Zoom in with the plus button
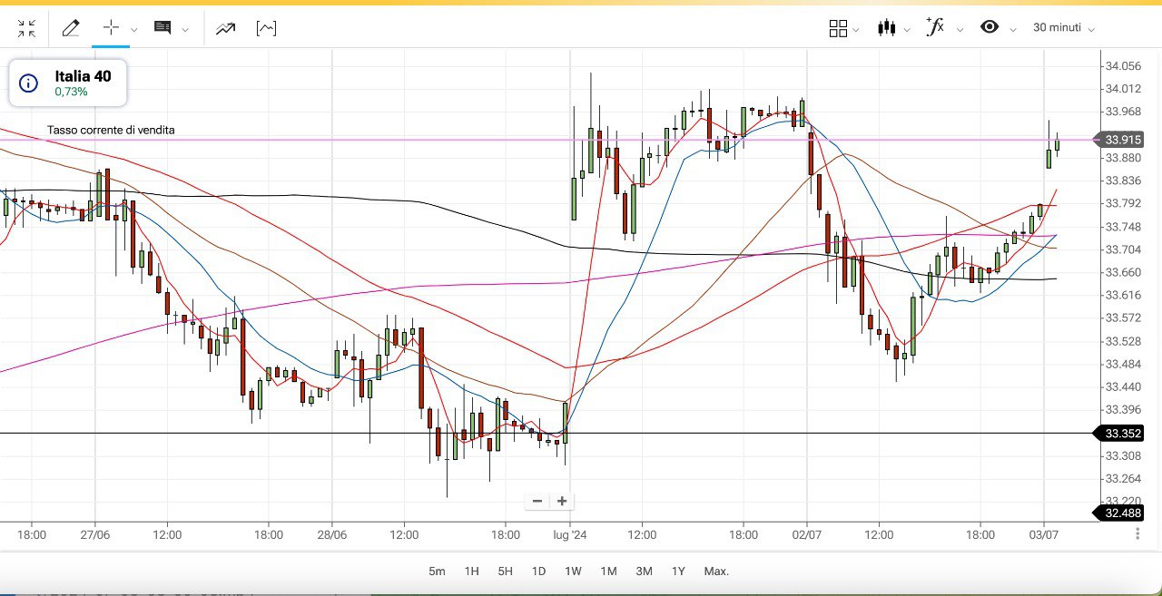Image resolution: width=1162 pixels, height=596 pixels. (x=562, y=501)
